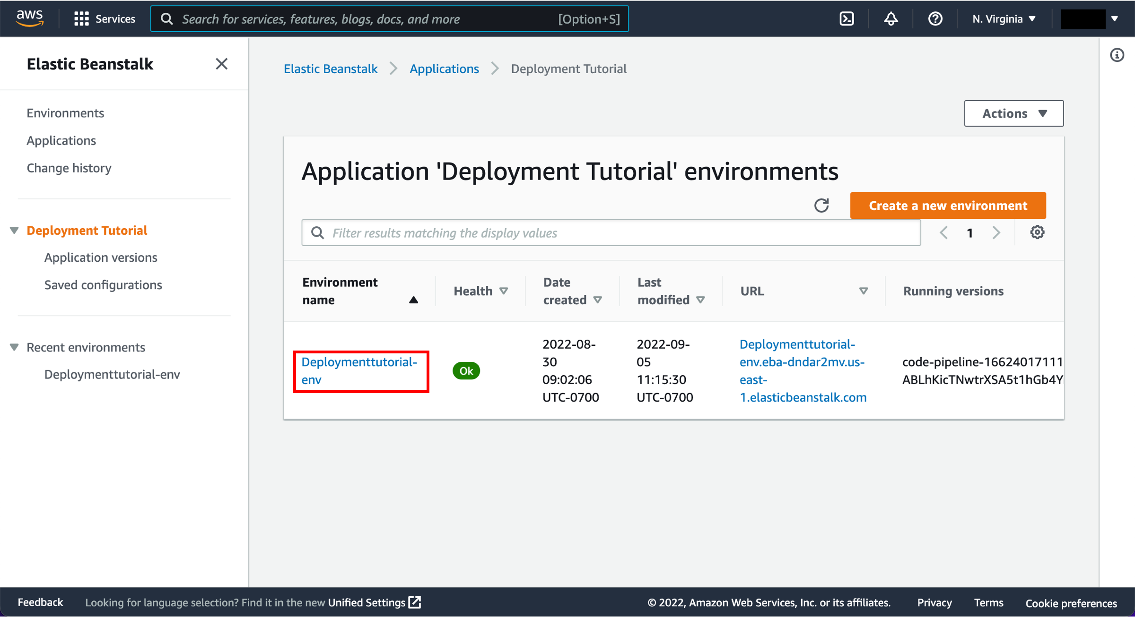This screenshot has height=617, width=1135.
Task: Open table preferences gear
Action: pos(1037,232)
